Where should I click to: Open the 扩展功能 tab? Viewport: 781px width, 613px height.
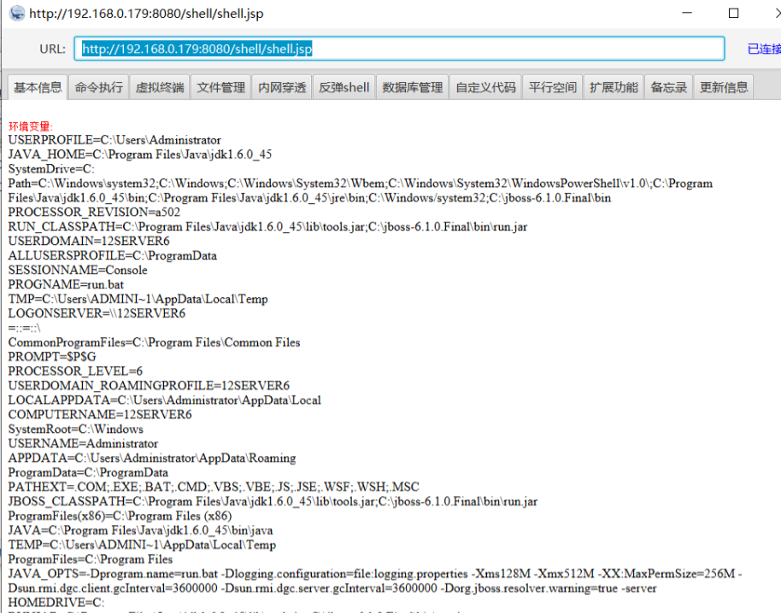click(614, 87)
